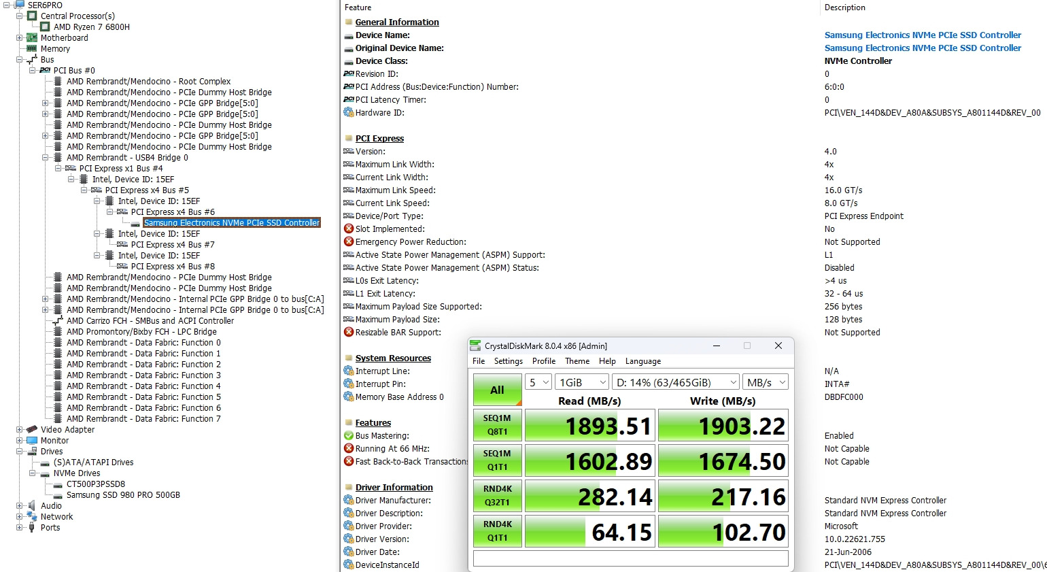Click the Network icon in tree
1047x572 pixels.
[32, 516]
